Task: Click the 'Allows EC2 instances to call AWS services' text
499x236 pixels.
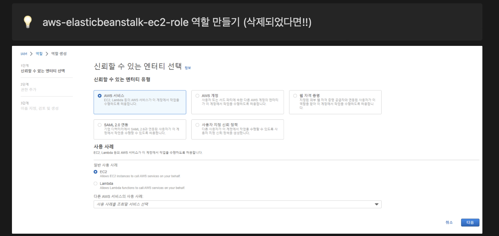Action: (140, 176)
